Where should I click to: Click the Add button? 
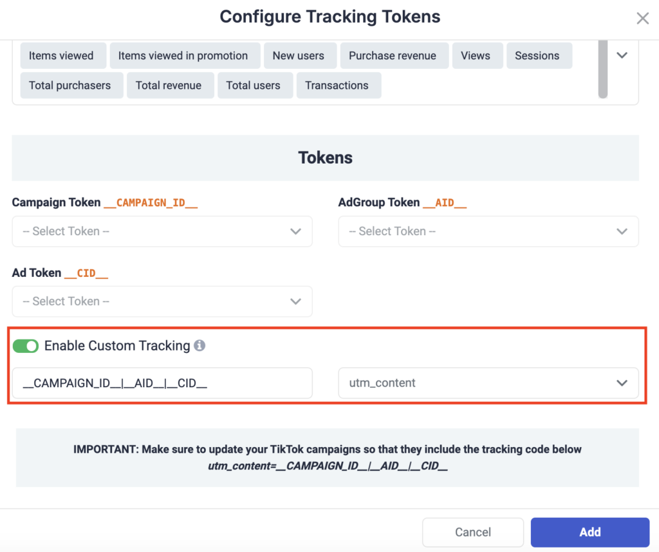(x=589, y=532)
